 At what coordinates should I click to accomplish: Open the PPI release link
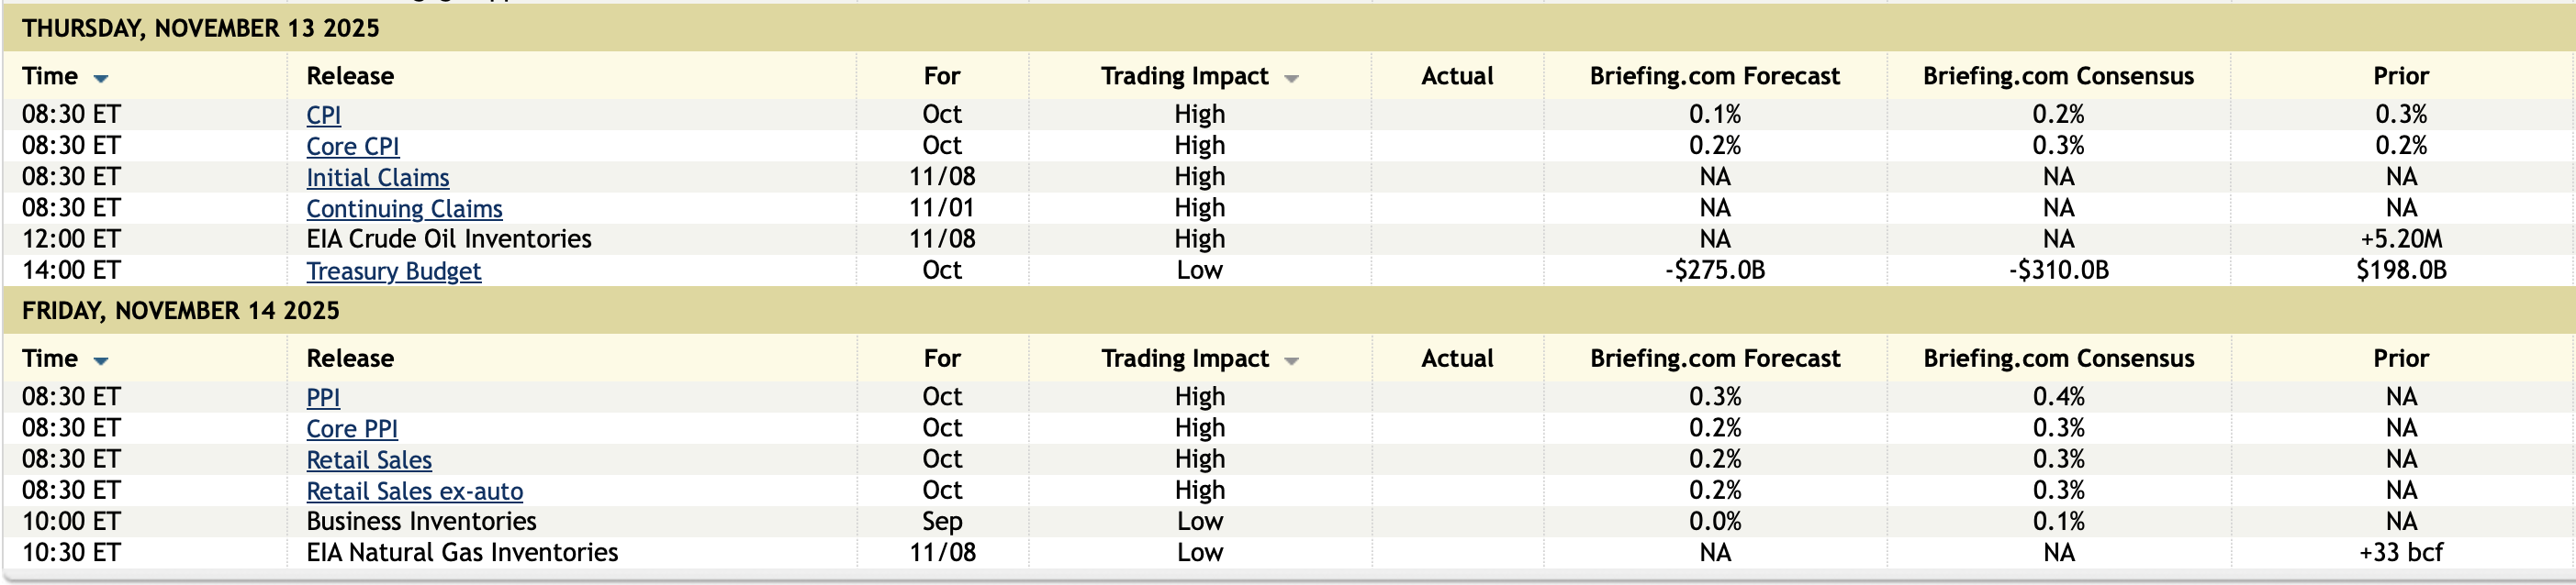(323, 397)
